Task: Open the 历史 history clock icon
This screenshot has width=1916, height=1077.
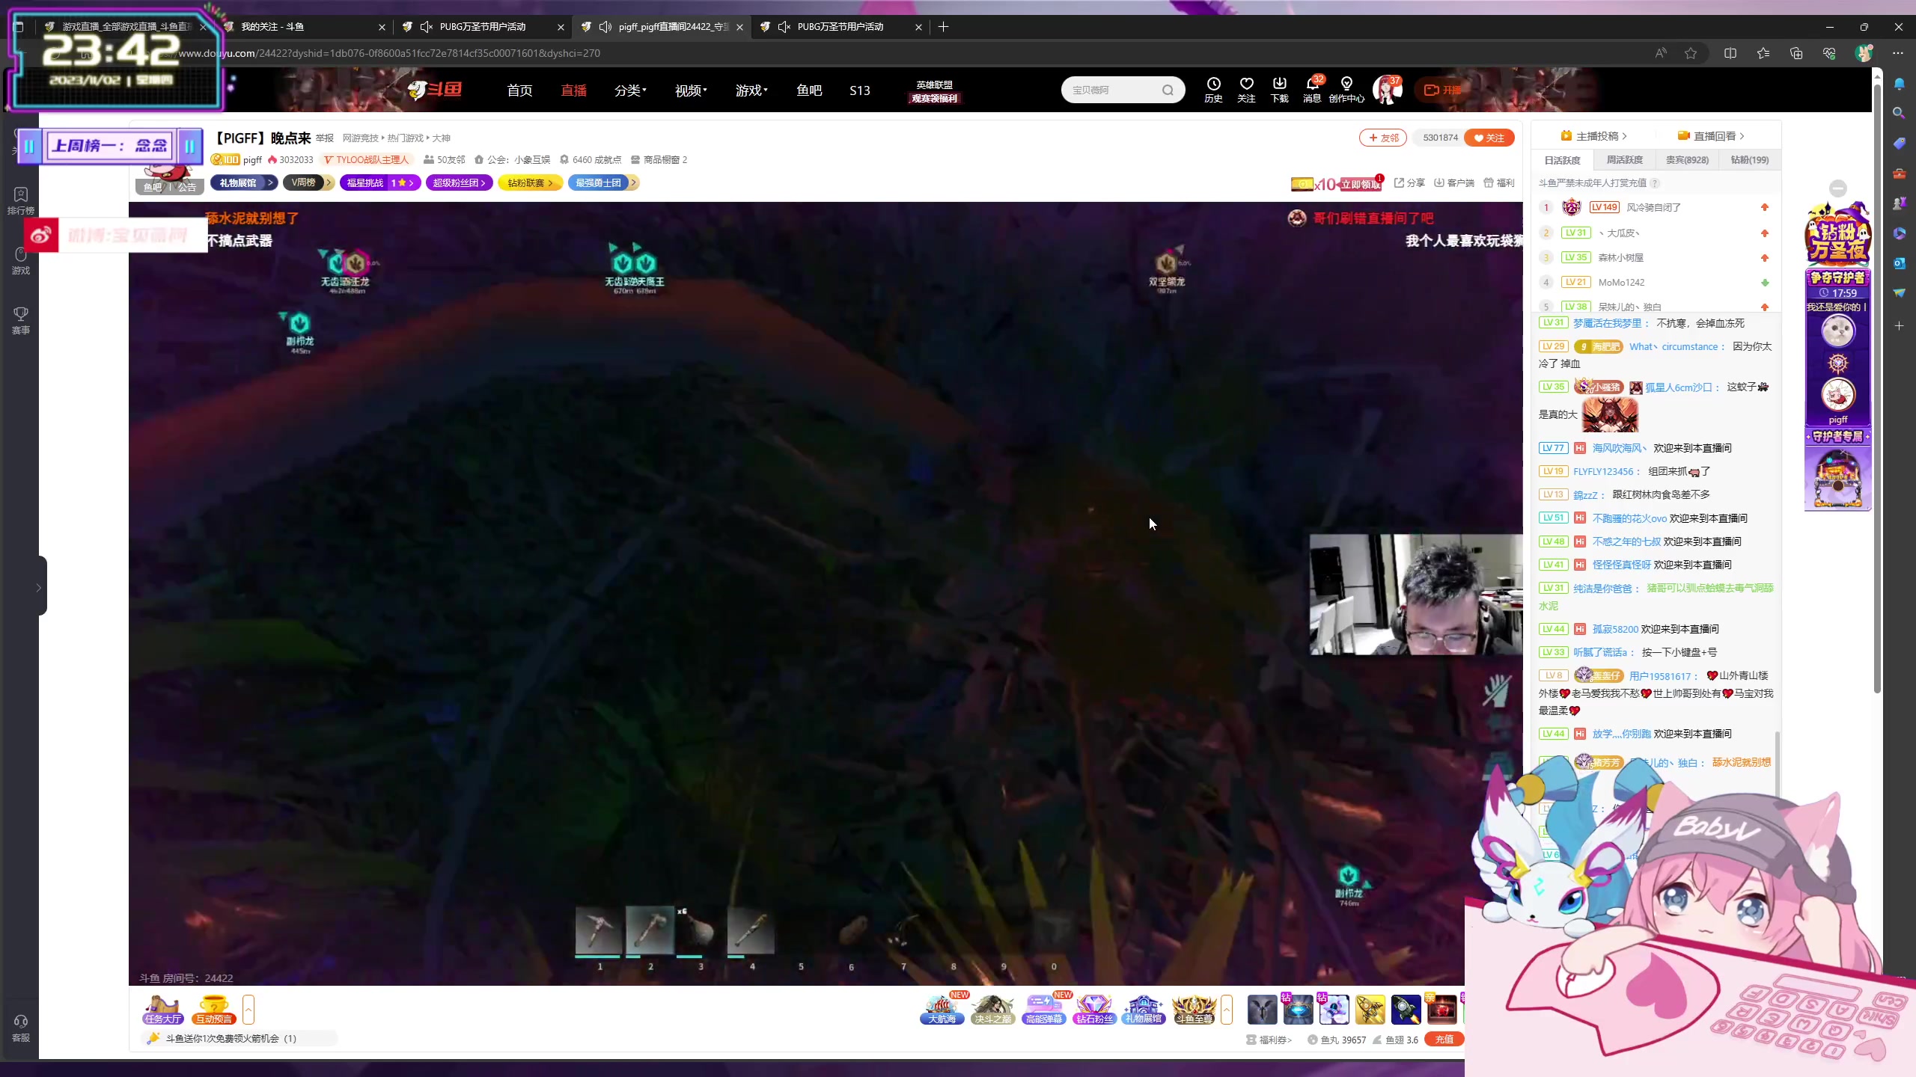Action: click(1213, 85)
